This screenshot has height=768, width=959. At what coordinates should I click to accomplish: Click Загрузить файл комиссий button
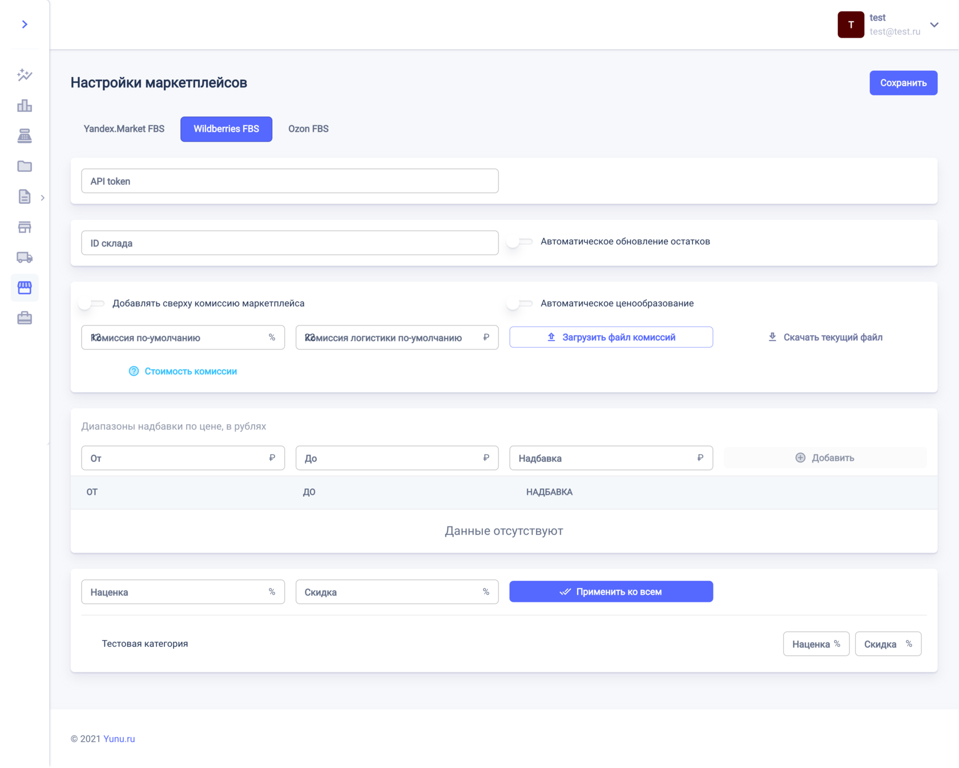pyautogui.click(x=611, y=337)
